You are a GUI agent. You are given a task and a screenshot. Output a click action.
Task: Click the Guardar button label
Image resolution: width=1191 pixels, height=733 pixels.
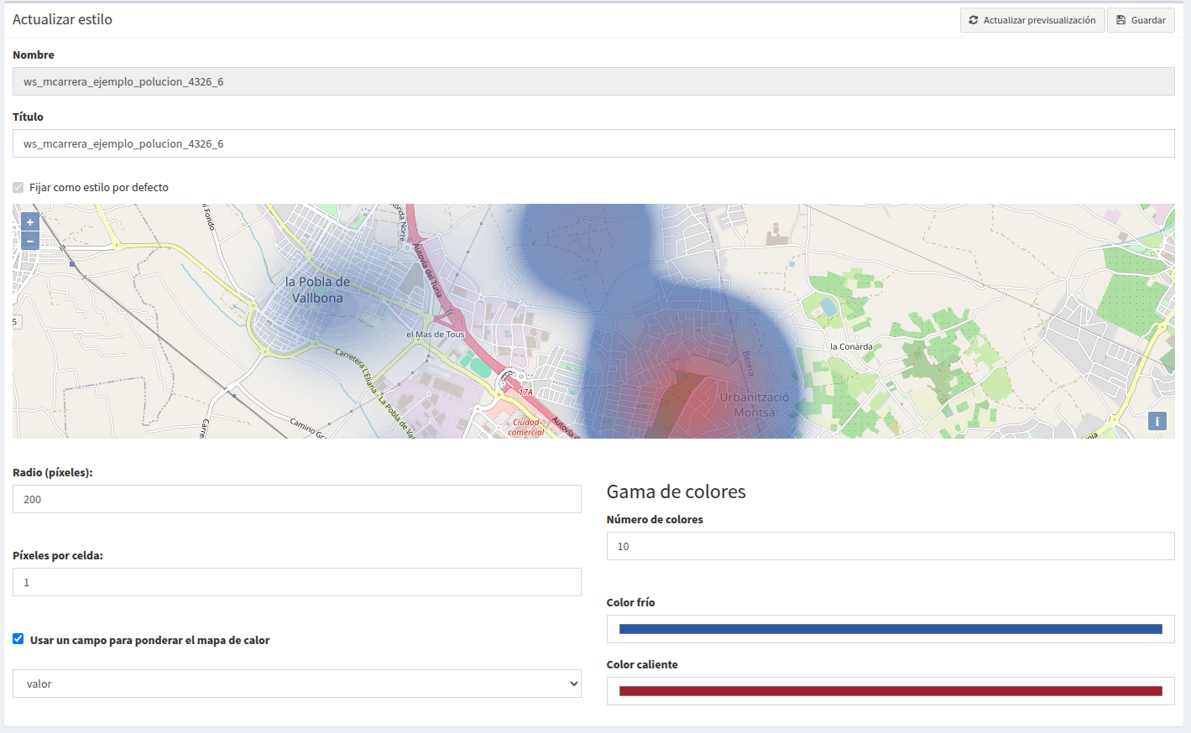click(x=1148, y=20)
